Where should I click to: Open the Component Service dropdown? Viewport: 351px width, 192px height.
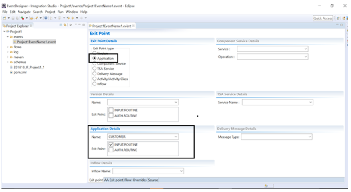305,49
